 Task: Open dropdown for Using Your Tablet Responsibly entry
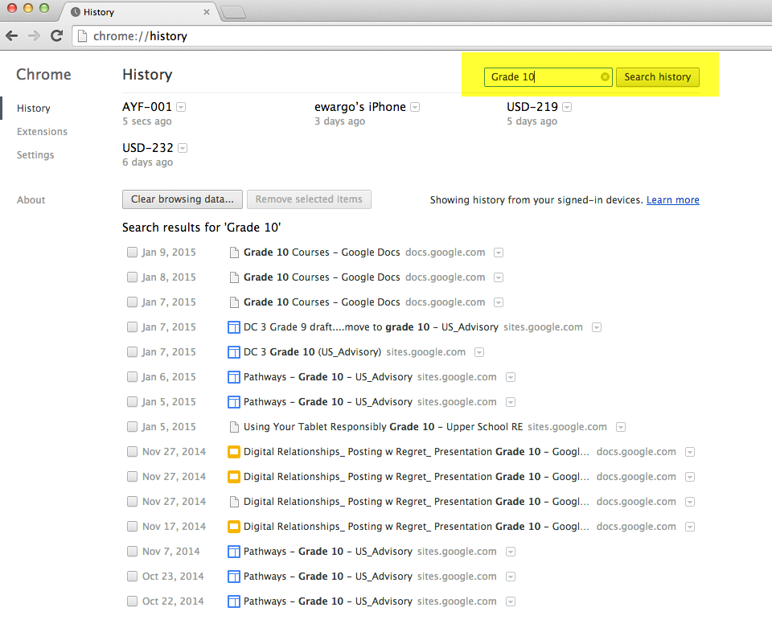click(x=620, y=427)
